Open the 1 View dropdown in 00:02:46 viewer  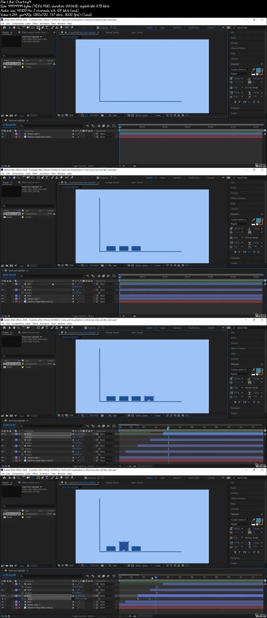(x=159, y=265)
